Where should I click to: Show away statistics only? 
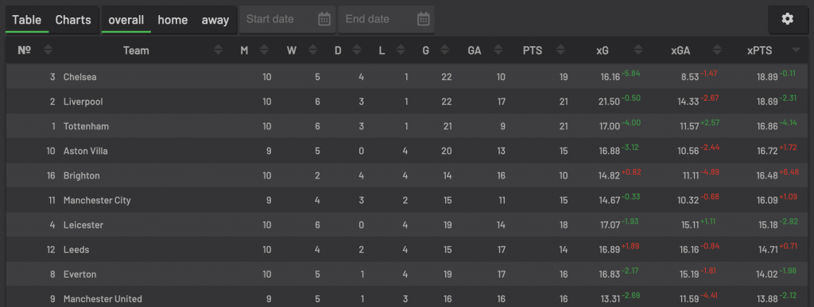[x=215, y=20]
